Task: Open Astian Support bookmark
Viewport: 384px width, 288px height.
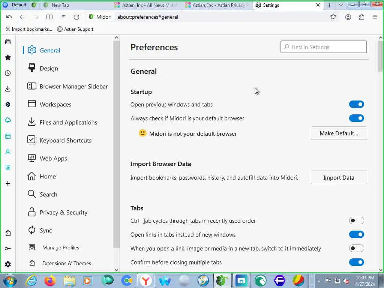Action: (75, 29)
